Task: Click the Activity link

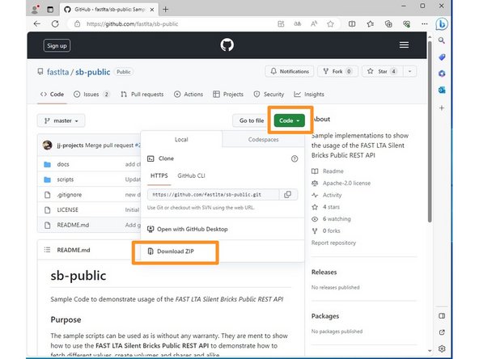Action: 332,195
